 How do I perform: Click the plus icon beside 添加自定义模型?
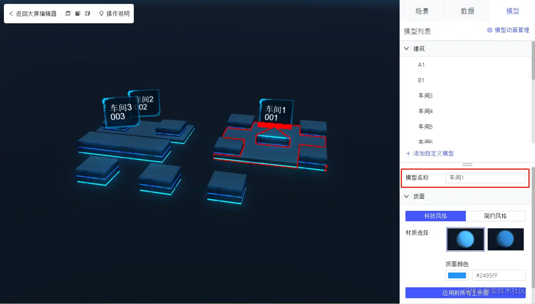(408, 153)
